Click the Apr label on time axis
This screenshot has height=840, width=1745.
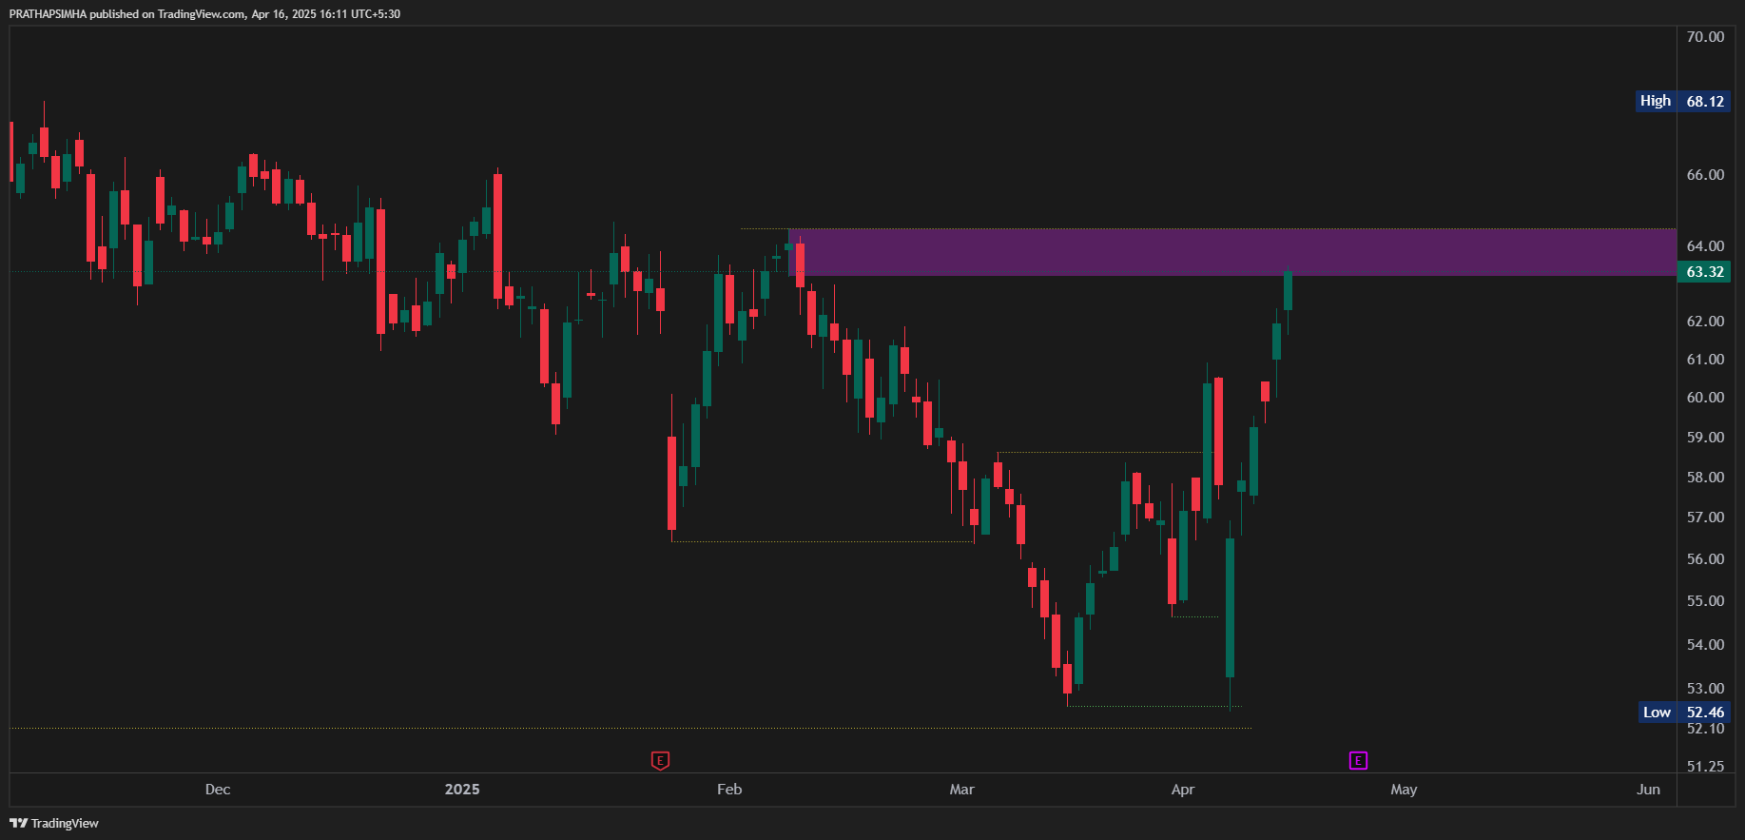point(1183,790)
